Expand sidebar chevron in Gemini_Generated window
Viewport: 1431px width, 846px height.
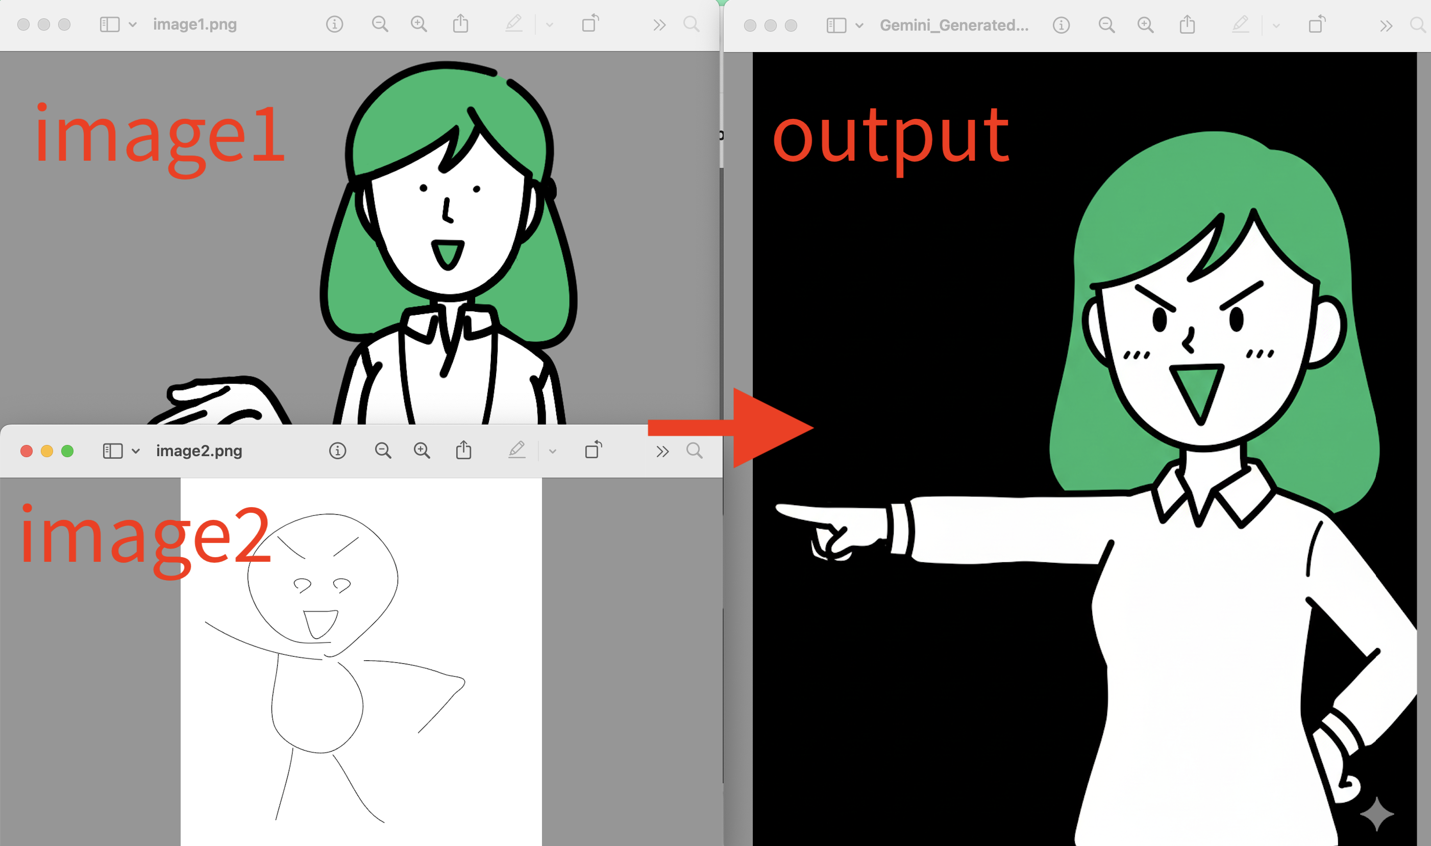click(860, 25)
